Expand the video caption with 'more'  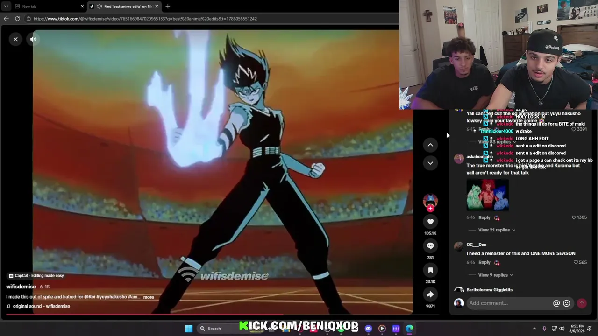click(149, 297)
